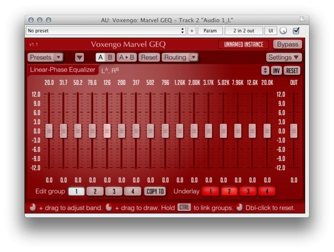Click the mouse icon before Dbl-click to reset

point(239,207)
